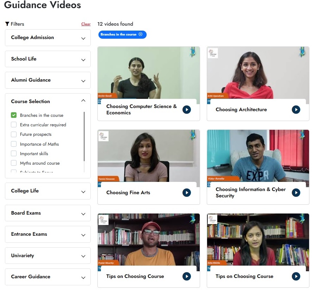
Task: Play the Choosing Fine Arts video
Action: click(187, 193)
